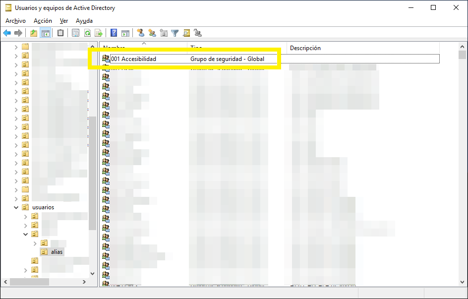This screenshot has width=468, height=299.
Task: Click tree pane horizontal scroll right arrow
Action: 84,282
